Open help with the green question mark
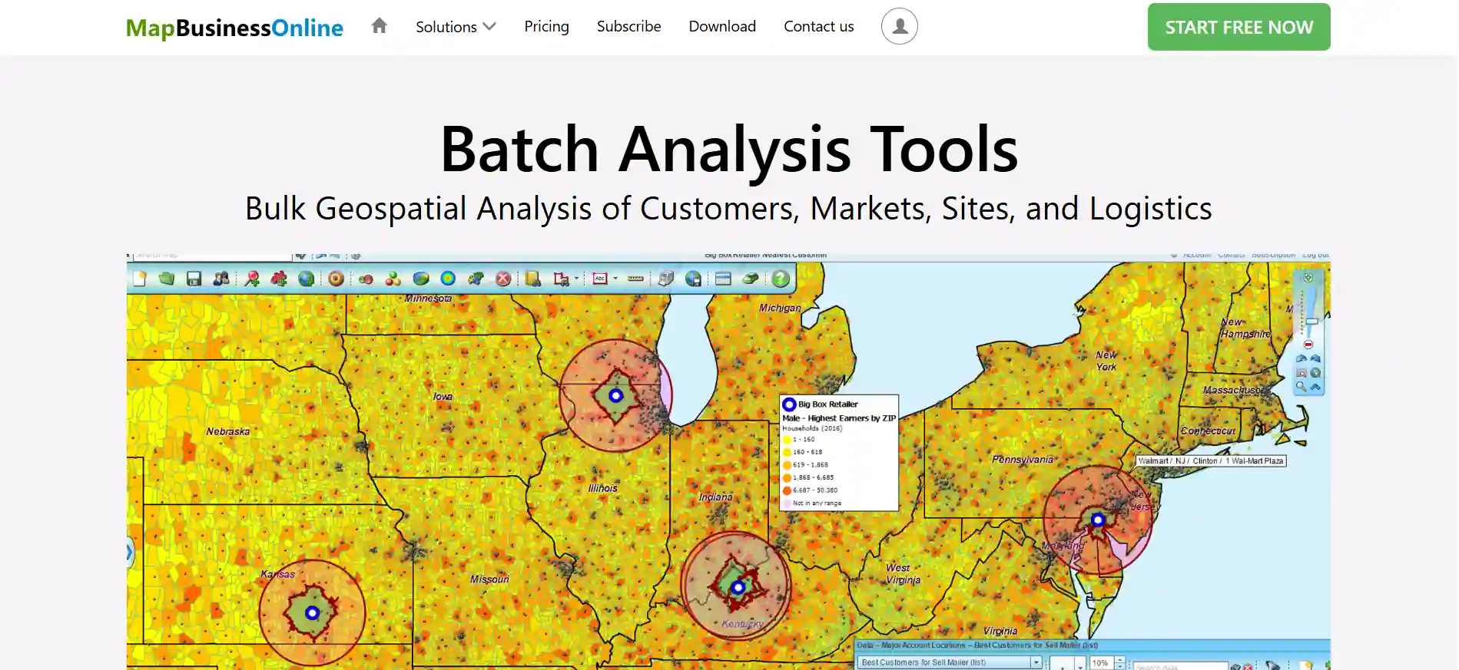Screen dimensions: 1459x670 click(781, 279)
